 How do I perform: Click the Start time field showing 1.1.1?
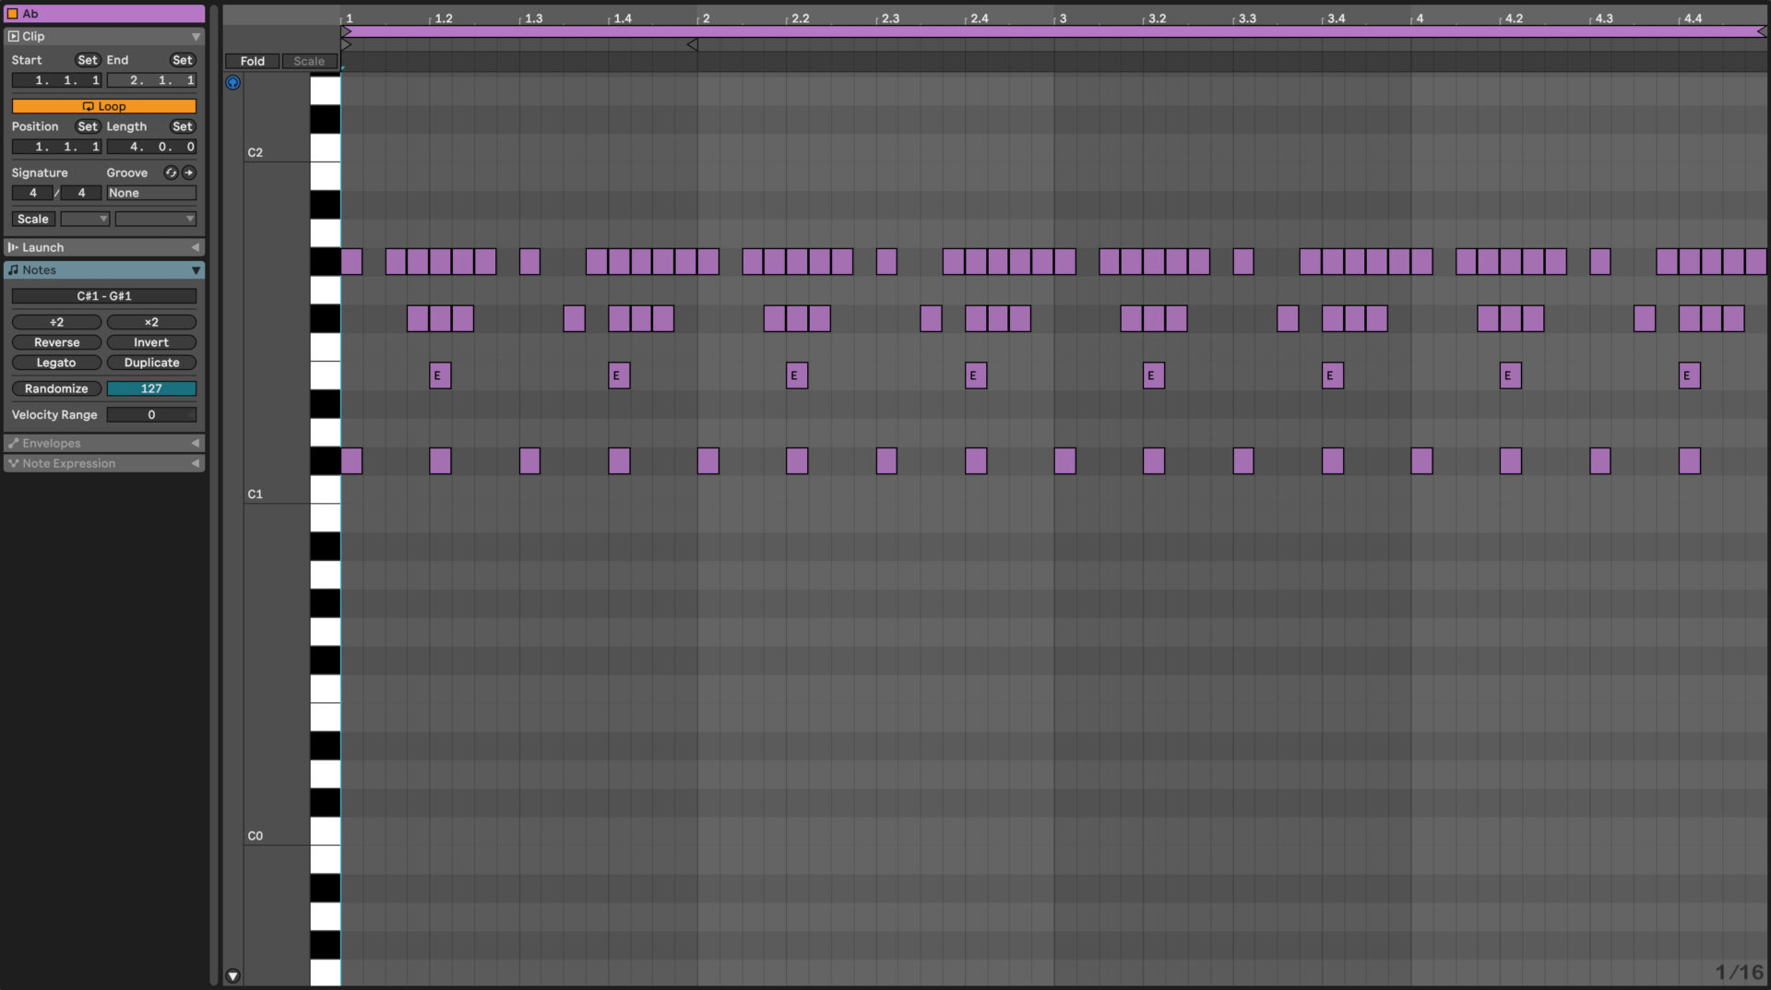coord(56,80)
